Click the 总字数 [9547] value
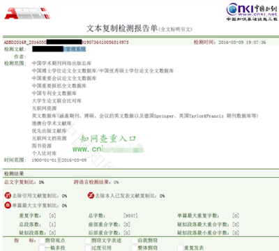 [130, 215]
